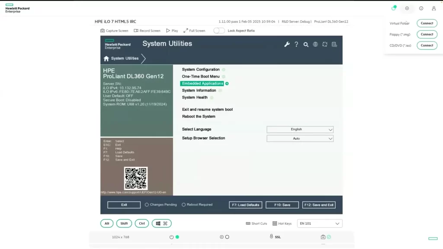
Task: Click the green status indicator icon at top right
Action: (394, 8)
